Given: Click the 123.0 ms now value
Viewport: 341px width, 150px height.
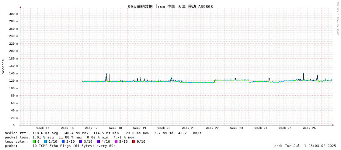Looking at the screenshot, I should click(137, 133).
